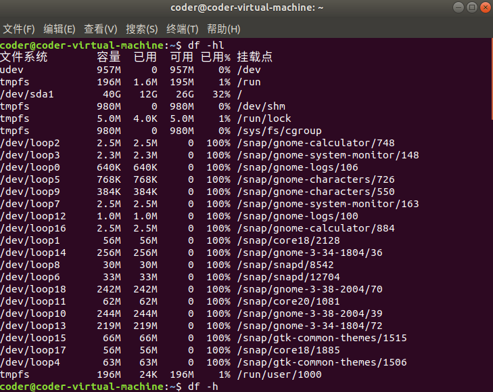The height and width of the screenshot is (392, 493).
Task: Click /snap/core18/1885 path
Action: click(289, 350)
